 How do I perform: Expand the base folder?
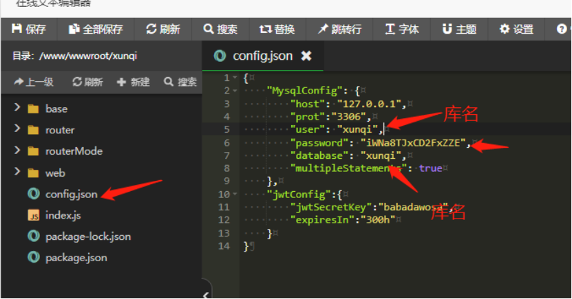17,109
